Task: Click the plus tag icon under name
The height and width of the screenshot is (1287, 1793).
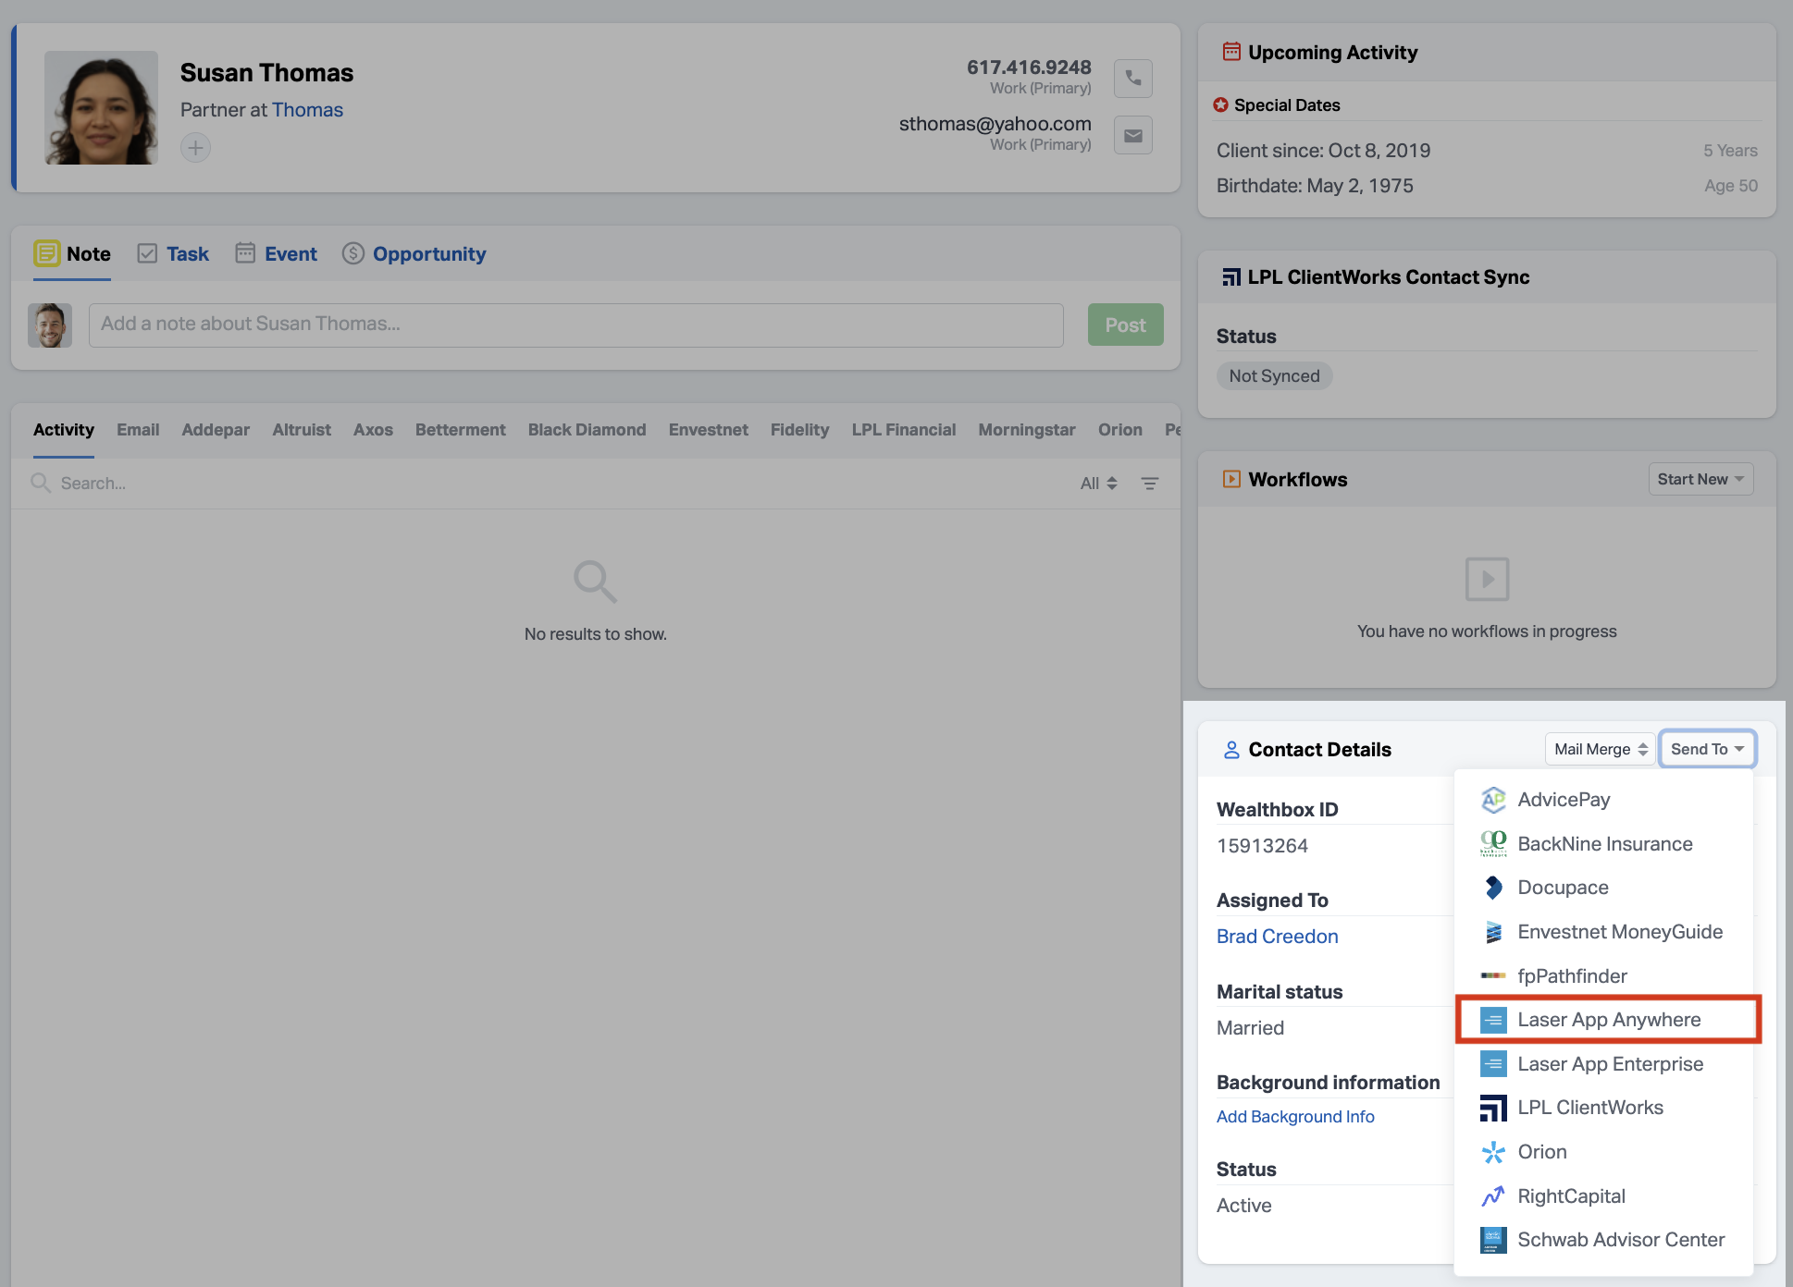Action: tap(195, 148)
